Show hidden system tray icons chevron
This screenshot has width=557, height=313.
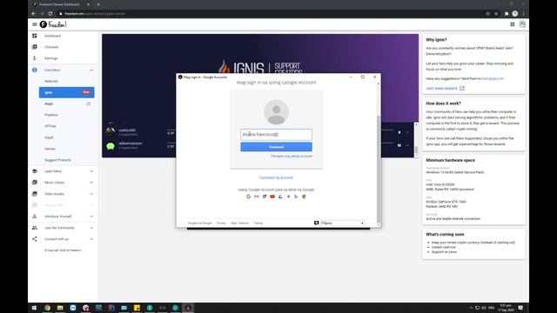[471, 308]
